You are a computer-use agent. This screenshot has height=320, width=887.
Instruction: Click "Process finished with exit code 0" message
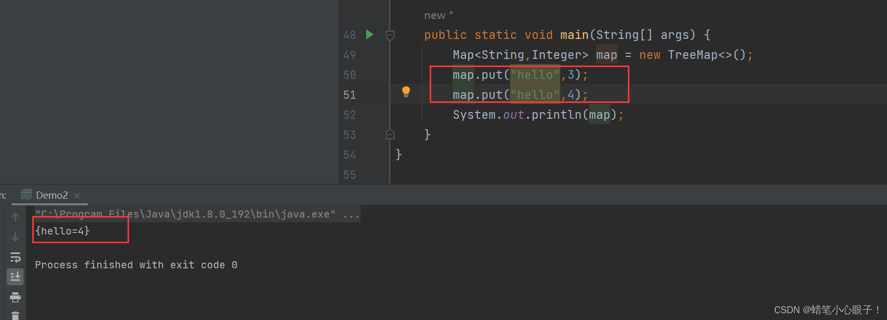click(136, 265)
